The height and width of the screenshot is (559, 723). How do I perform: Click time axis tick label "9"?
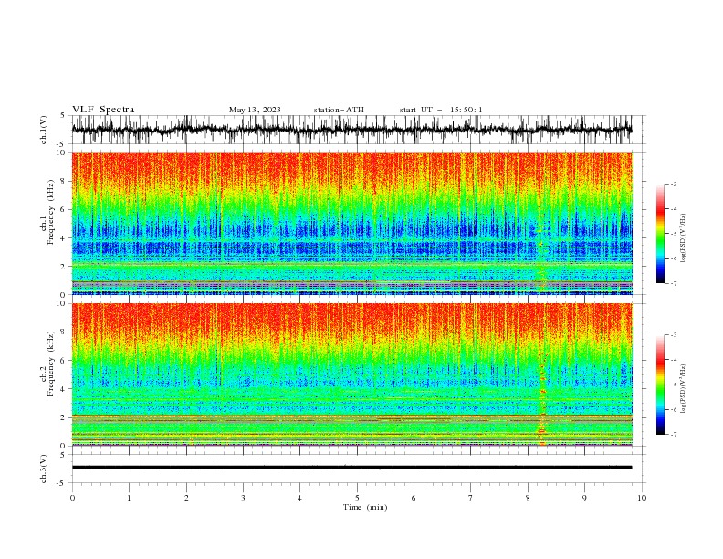(584, 498)
